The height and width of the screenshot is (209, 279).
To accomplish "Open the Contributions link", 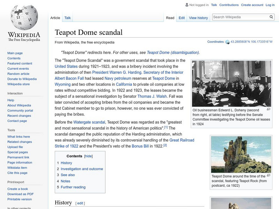I will click(x=229, y=5).
